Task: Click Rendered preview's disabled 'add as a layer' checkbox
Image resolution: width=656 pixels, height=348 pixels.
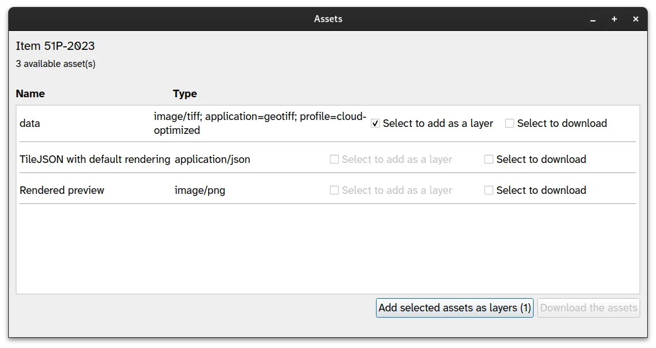Action: pyautogui.click(x=334, y=191)
